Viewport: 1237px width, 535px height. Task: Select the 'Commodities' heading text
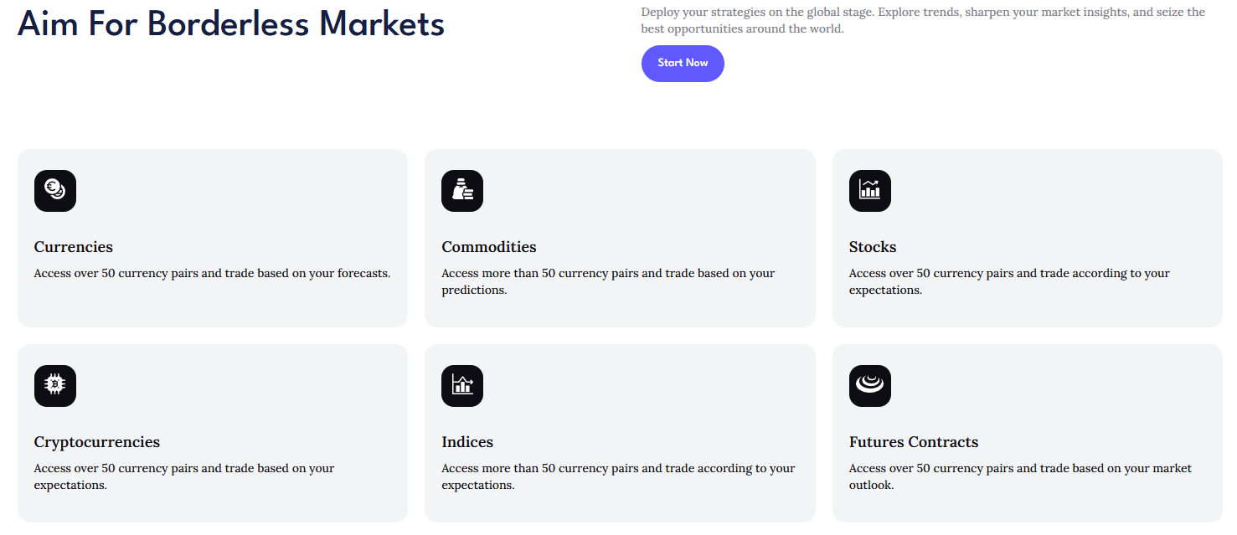click(x=488, y=247)
